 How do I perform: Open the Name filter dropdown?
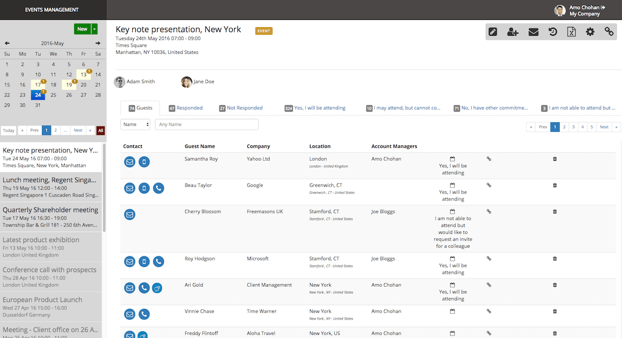(136, 124)
